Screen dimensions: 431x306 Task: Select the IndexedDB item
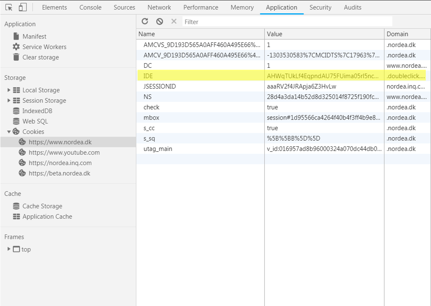(37, 111)
